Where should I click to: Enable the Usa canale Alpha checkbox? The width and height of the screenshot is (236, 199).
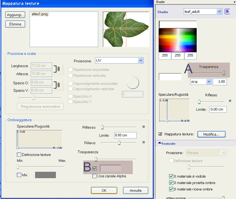coord(95,176)
